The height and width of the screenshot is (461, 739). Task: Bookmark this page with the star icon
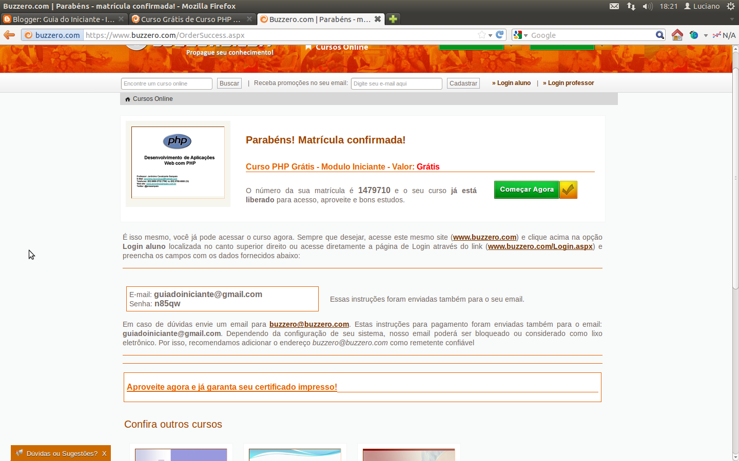pos(481,35)
